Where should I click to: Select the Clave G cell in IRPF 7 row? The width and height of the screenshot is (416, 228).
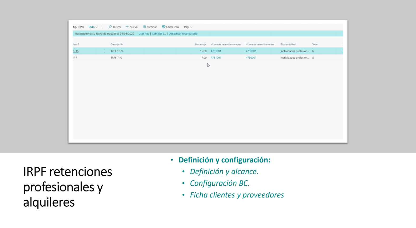pos(313,58)
